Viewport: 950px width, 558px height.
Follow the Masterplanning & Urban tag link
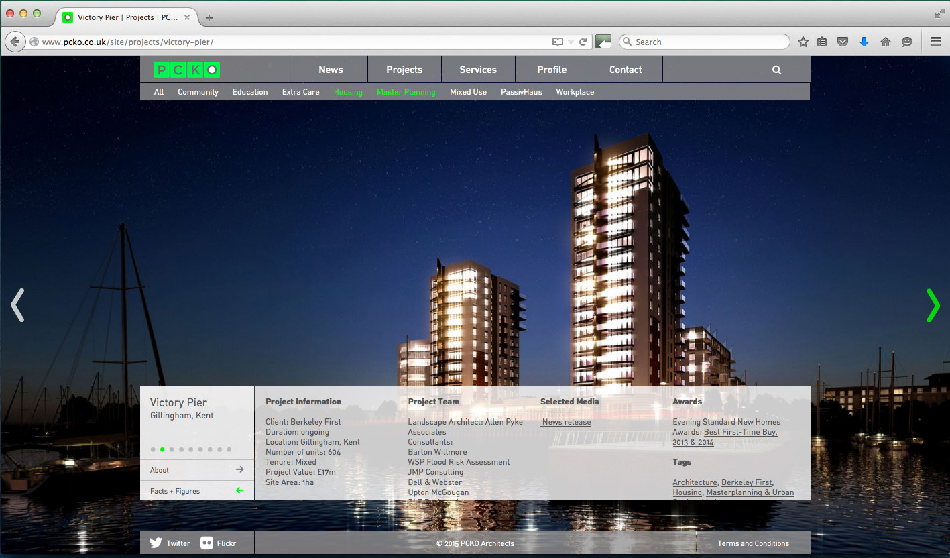750,492
